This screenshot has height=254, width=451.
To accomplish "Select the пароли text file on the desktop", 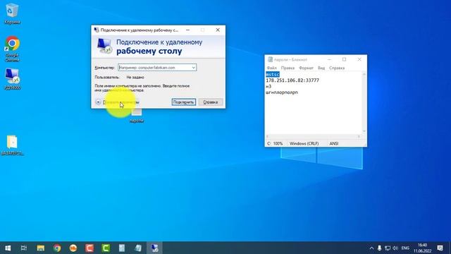I will (137, 115).
